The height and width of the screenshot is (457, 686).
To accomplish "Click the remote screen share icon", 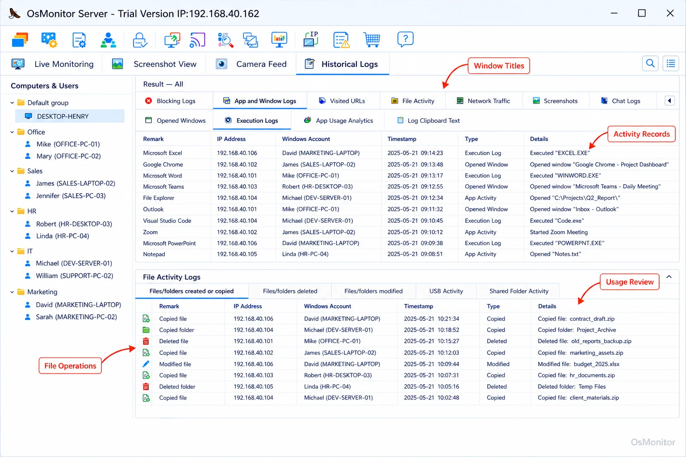I will 172,40.
